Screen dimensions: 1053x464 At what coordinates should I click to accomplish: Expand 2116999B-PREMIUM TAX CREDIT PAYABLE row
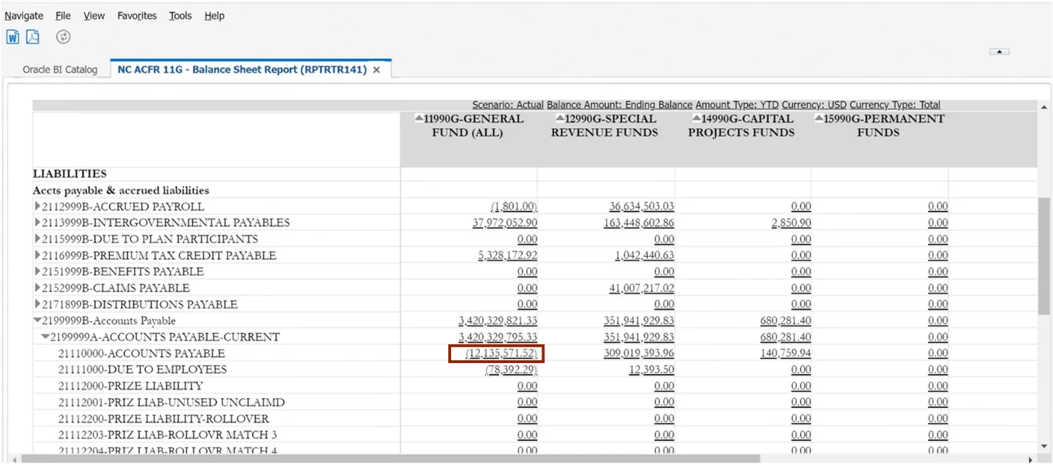coord(37,256)
